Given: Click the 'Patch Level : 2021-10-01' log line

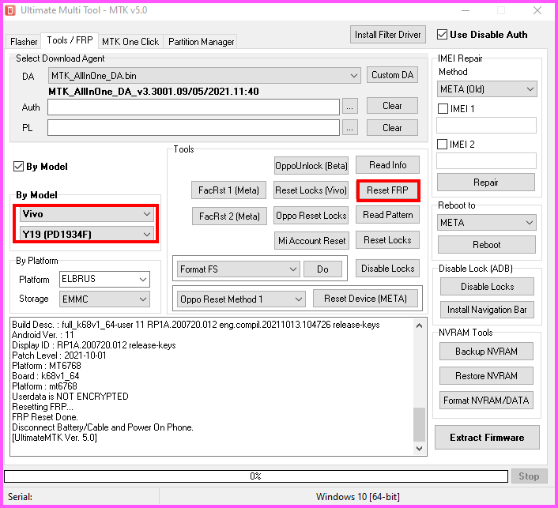Looking at the screenshot, I should click(59, 355).
